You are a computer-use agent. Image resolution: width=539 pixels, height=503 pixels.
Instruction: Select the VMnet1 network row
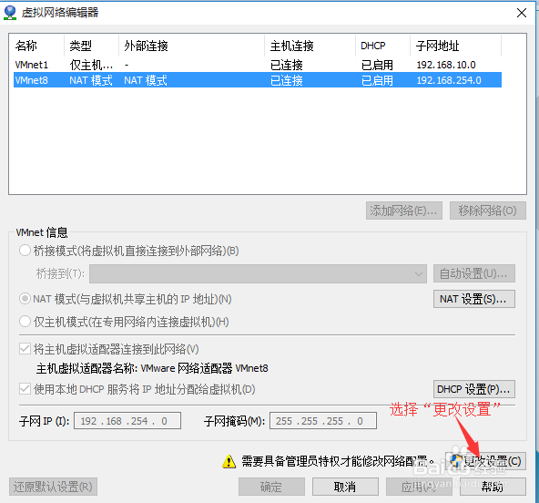258,65
